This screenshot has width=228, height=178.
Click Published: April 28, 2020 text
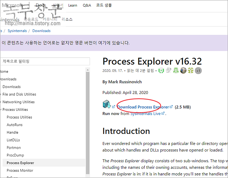pos(125,92)
